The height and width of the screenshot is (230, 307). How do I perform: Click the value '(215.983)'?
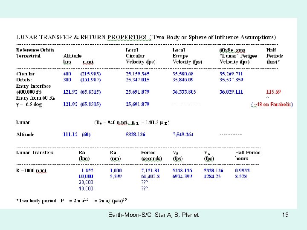click(x=90, y=74)
